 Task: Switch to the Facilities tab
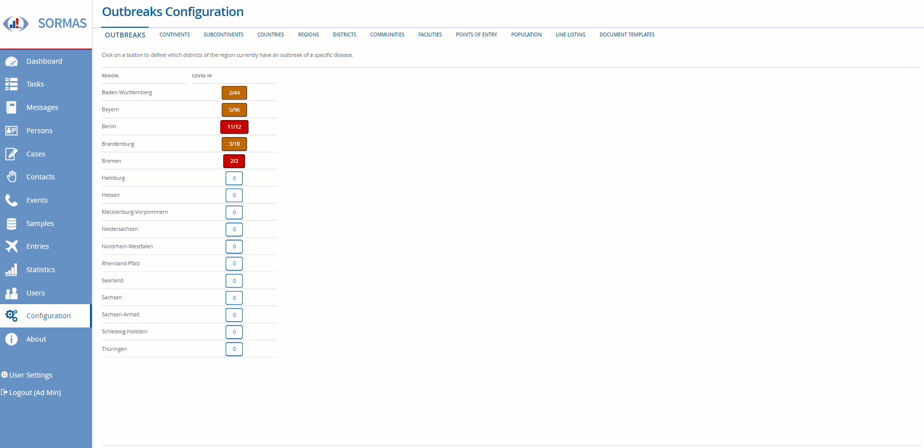(430, 34)
